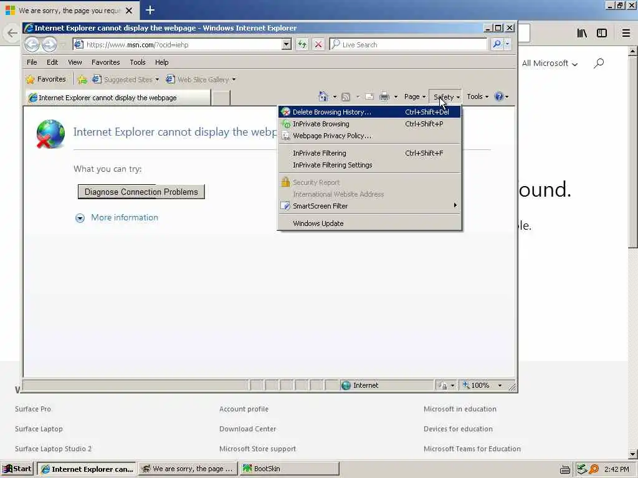
Task: Click Diagnose Connection Problems button
Action: coord(141,192)
